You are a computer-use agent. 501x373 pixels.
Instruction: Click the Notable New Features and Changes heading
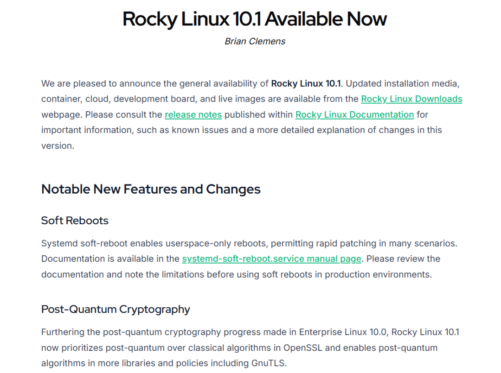pos(151,189)
